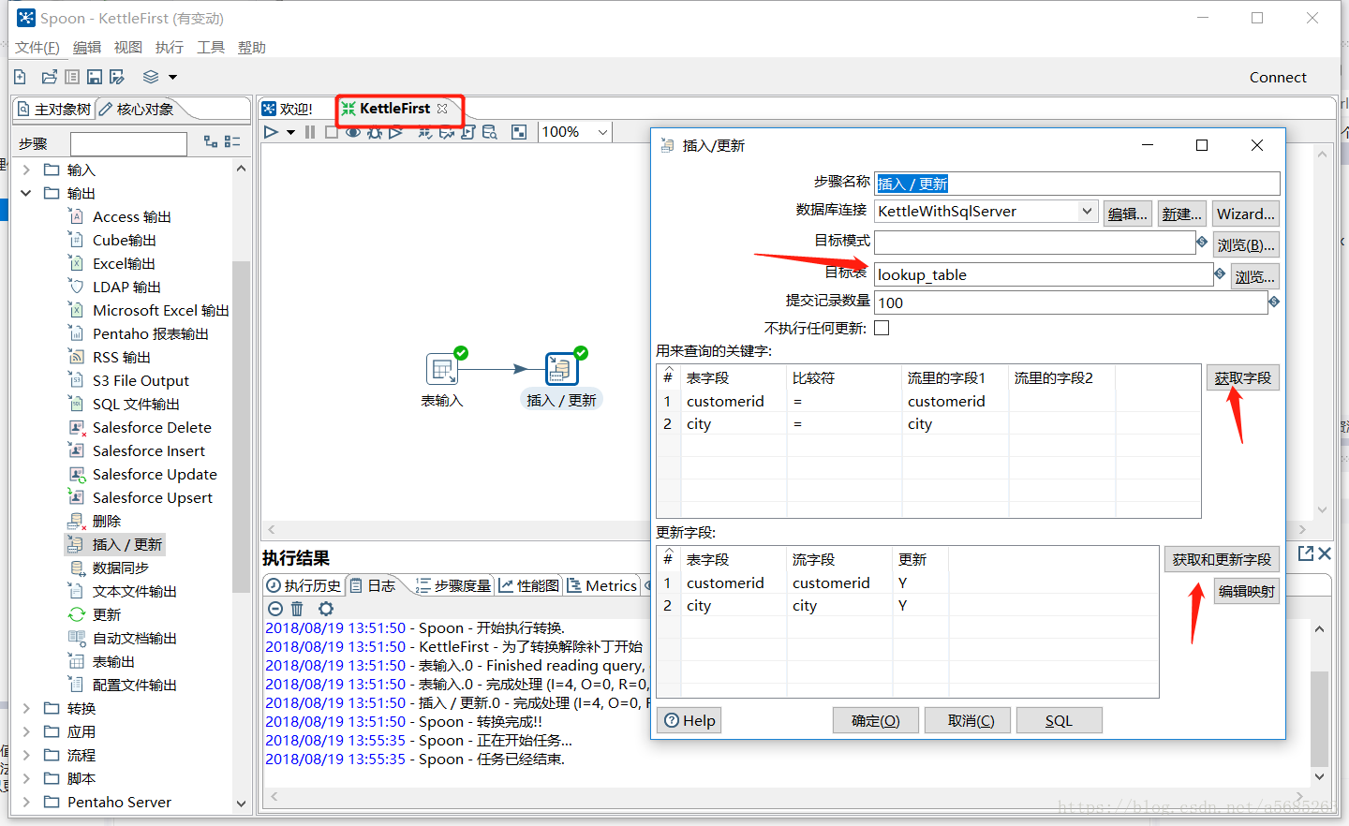
Task: Click the 编辑映射 button
Action: tap(1246, 591)
